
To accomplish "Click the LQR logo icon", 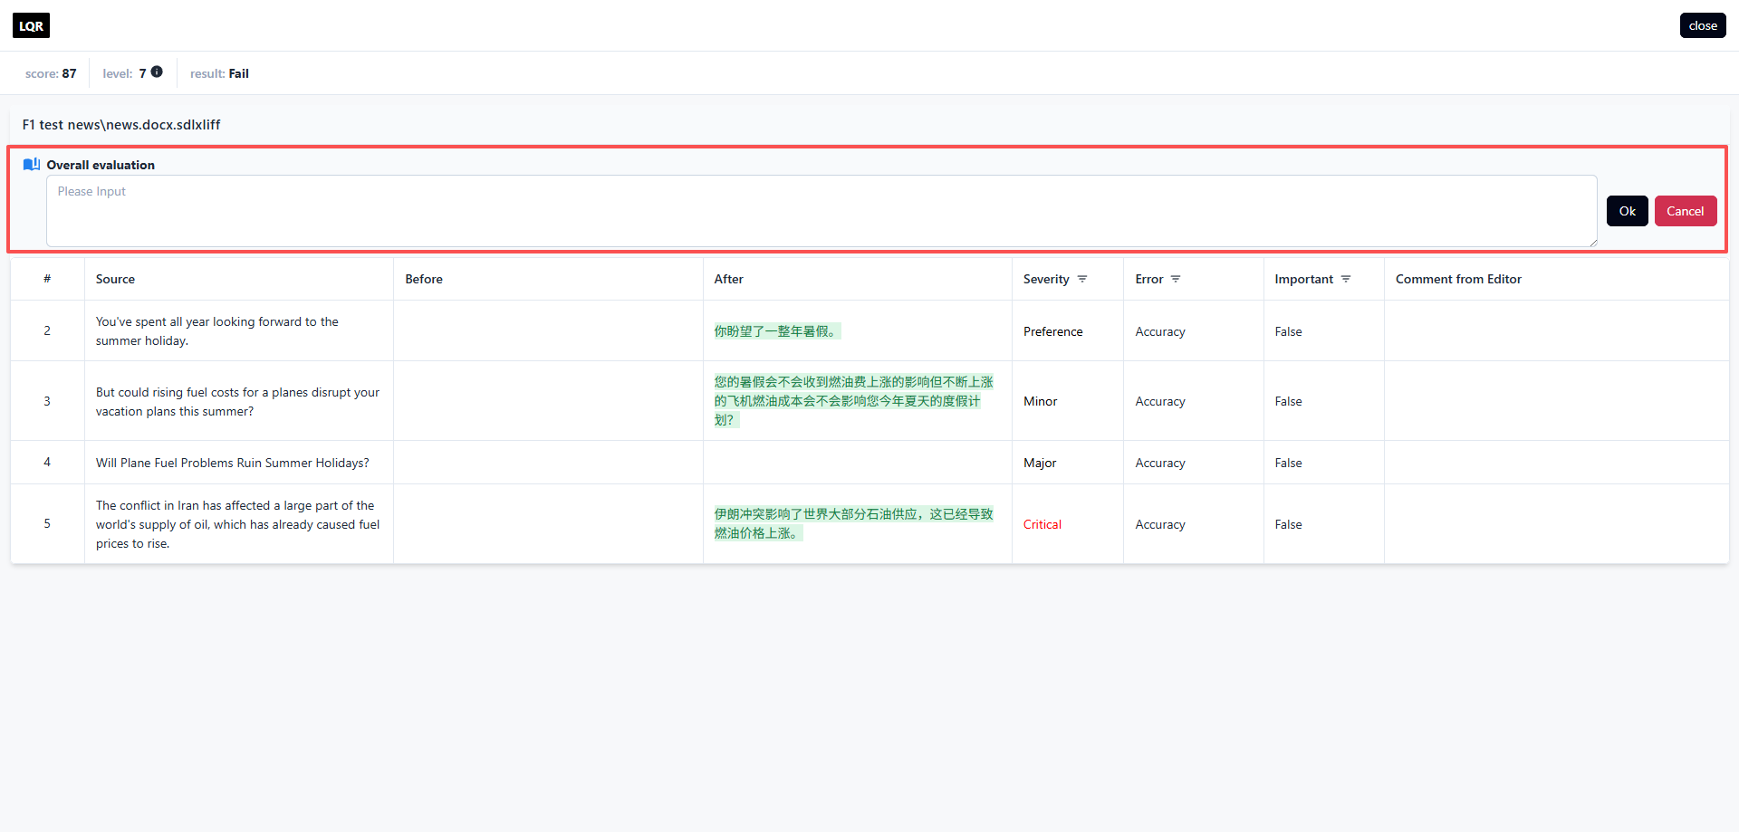I will click(31, 25).
